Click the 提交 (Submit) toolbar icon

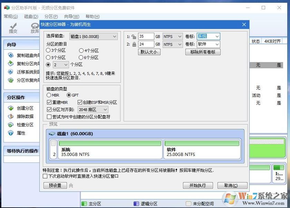(13, 28)
